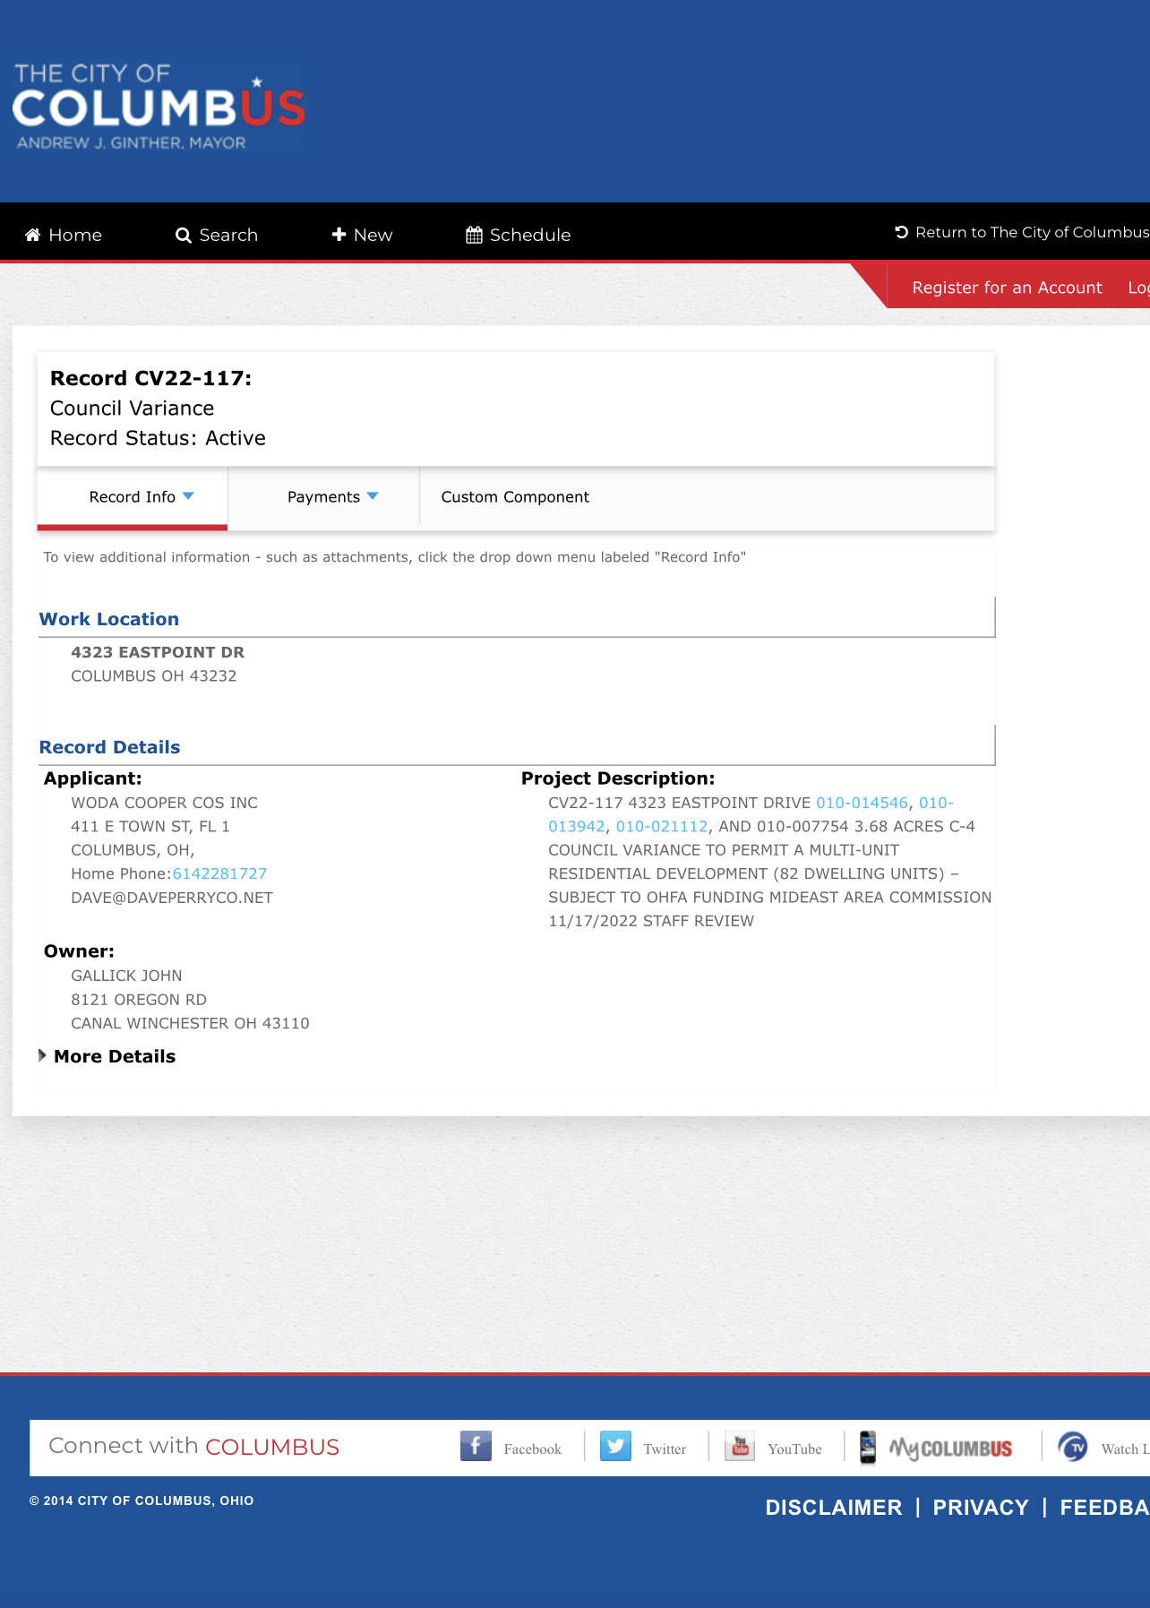Go to Home in navigation bar
1150x1608 pixels.
click(x=64, y=235)
